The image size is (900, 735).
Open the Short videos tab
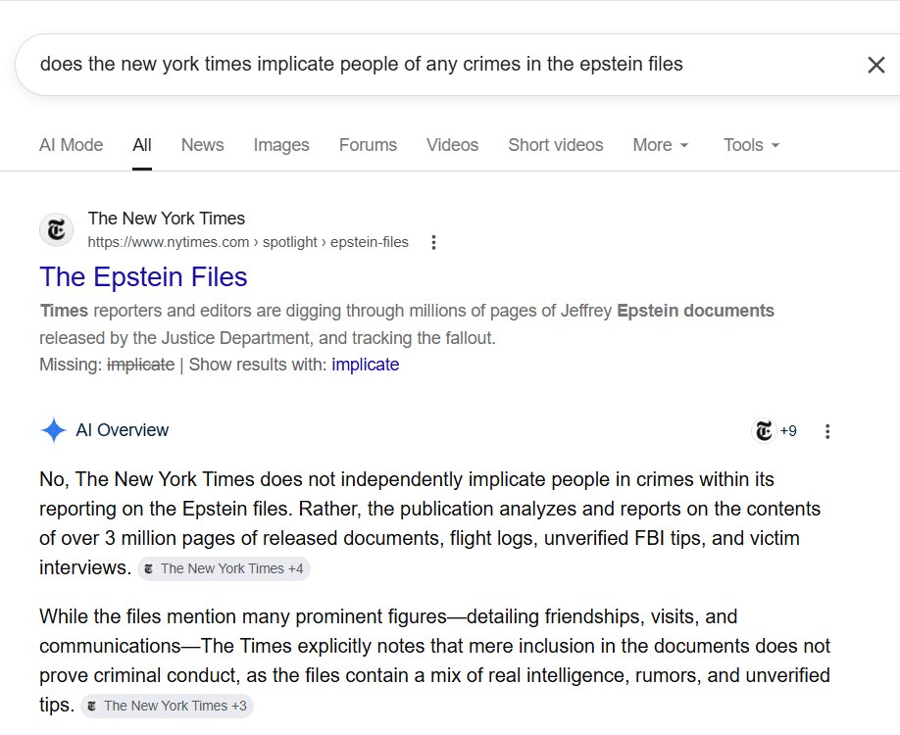(556, 145)
